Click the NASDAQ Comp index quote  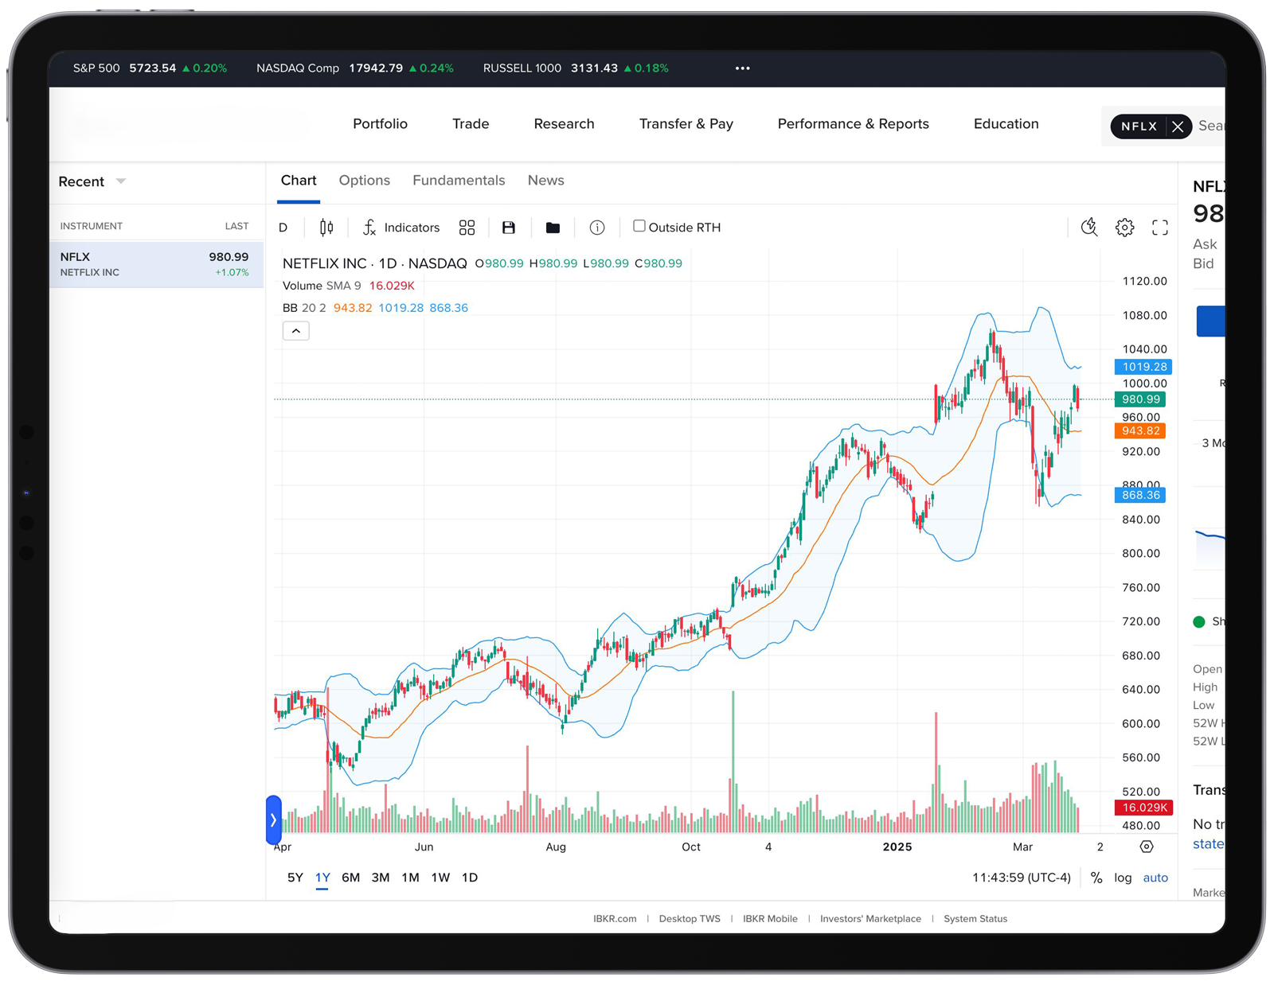click(355, 68)
